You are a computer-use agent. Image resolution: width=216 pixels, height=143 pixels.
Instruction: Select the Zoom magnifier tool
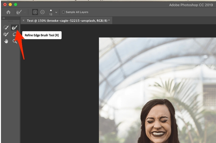(15, 41)
